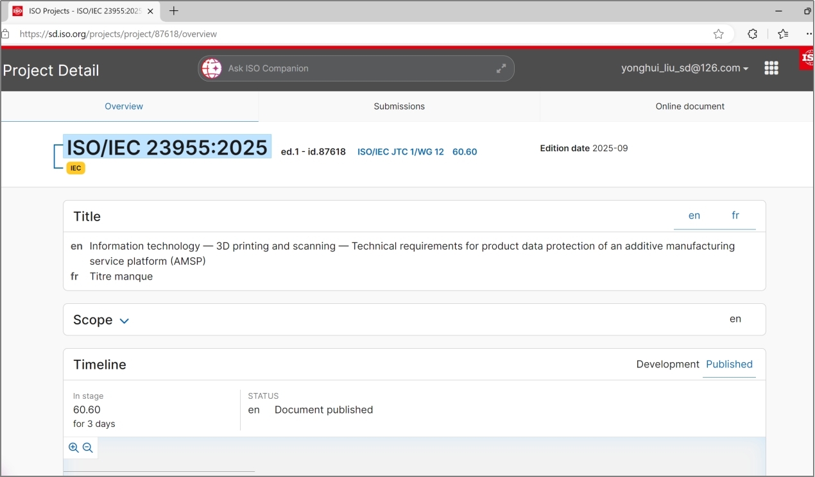Expand the Scope section chevron

124,321
